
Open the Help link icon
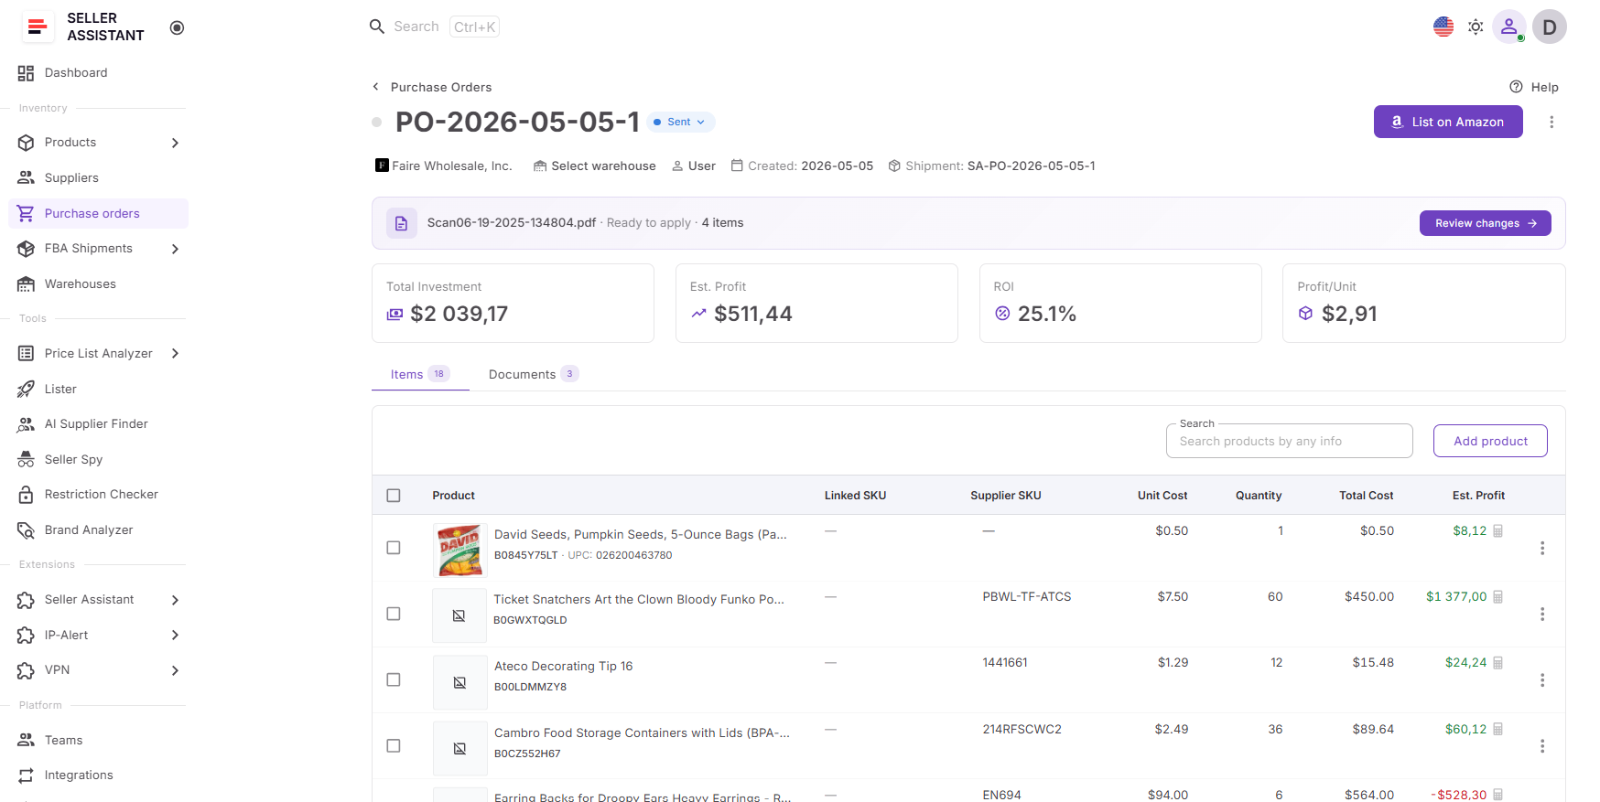(x=1516, y=87)
